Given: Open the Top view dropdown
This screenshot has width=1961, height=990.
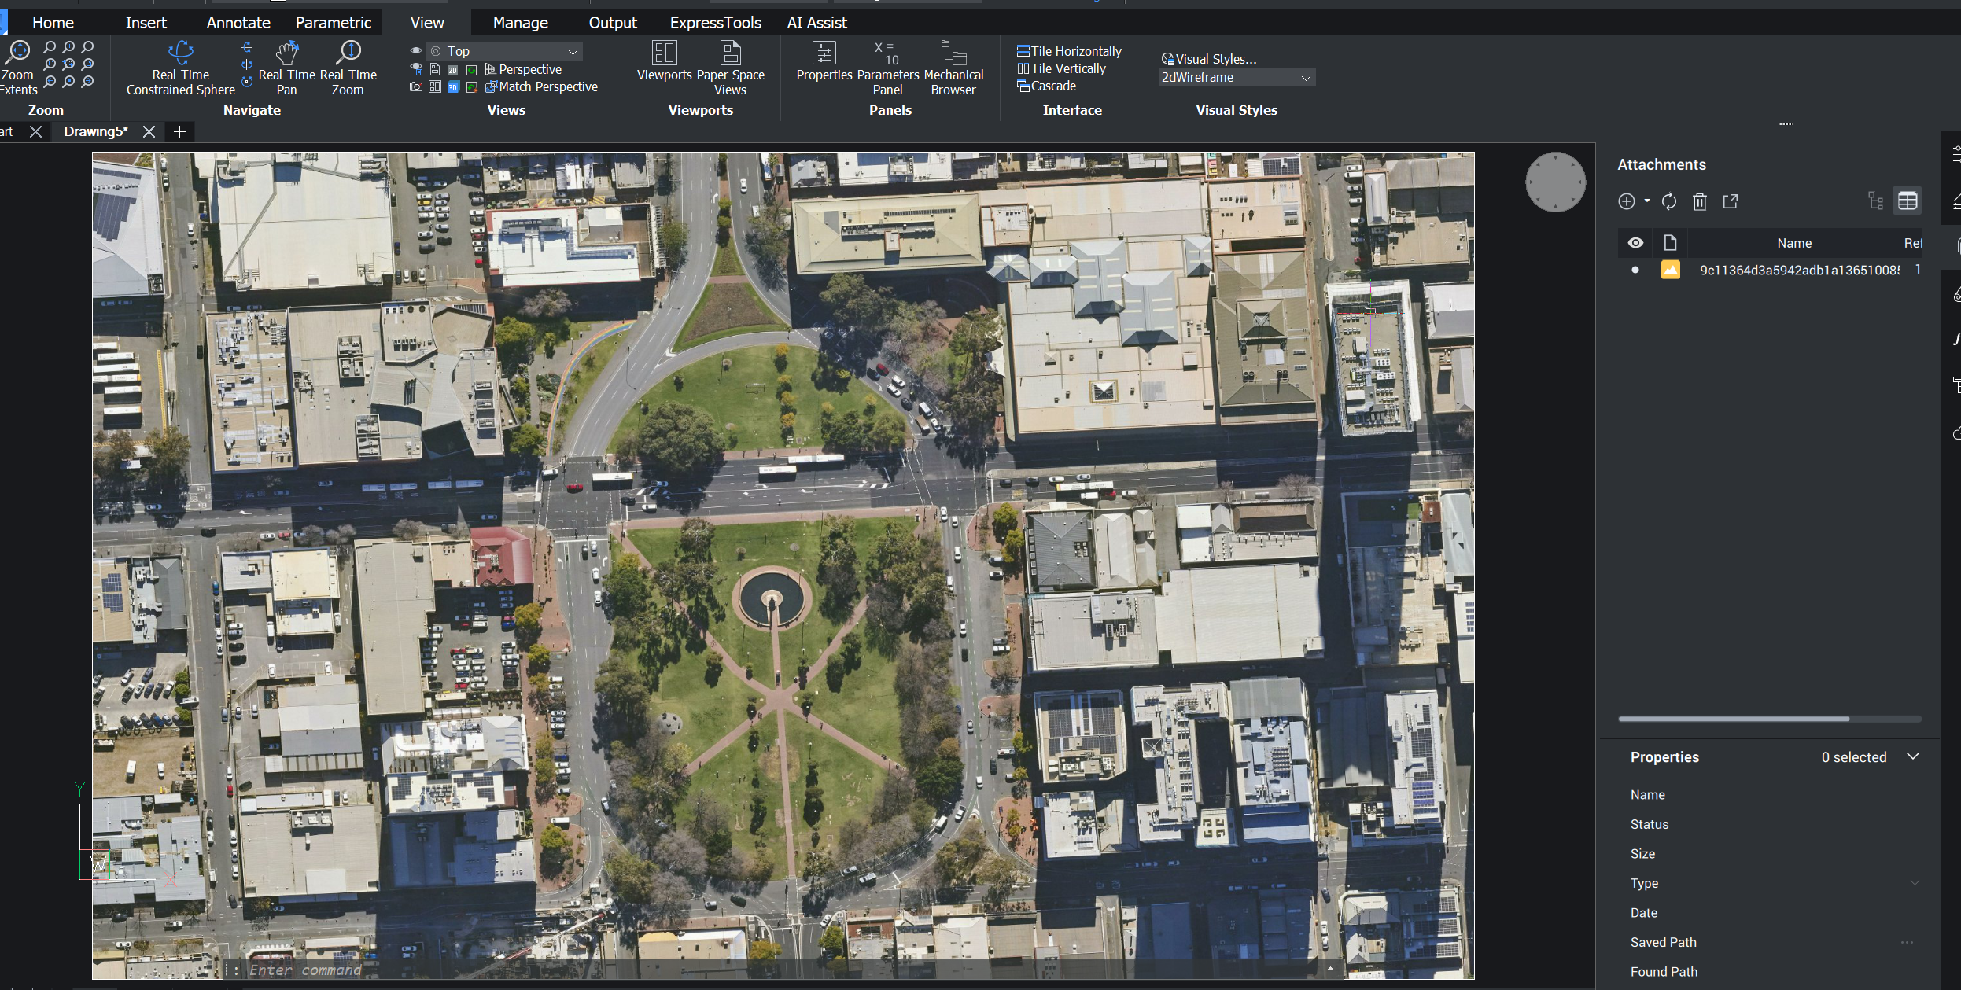Looking at the screenshot, I should 504,51.
